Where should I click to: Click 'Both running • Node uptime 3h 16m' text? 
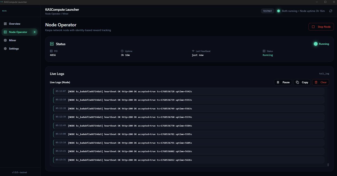point(303,11)
